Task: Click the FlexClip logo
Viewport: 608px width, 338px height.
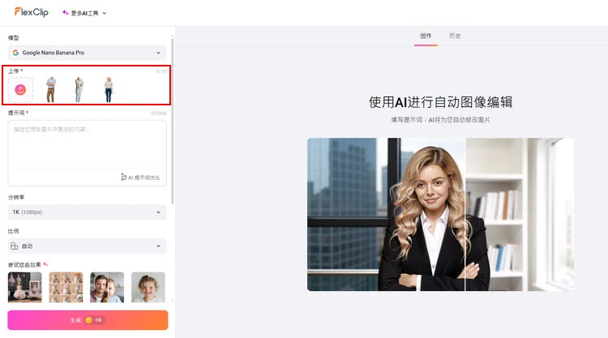Action: [x=32, y=12]
